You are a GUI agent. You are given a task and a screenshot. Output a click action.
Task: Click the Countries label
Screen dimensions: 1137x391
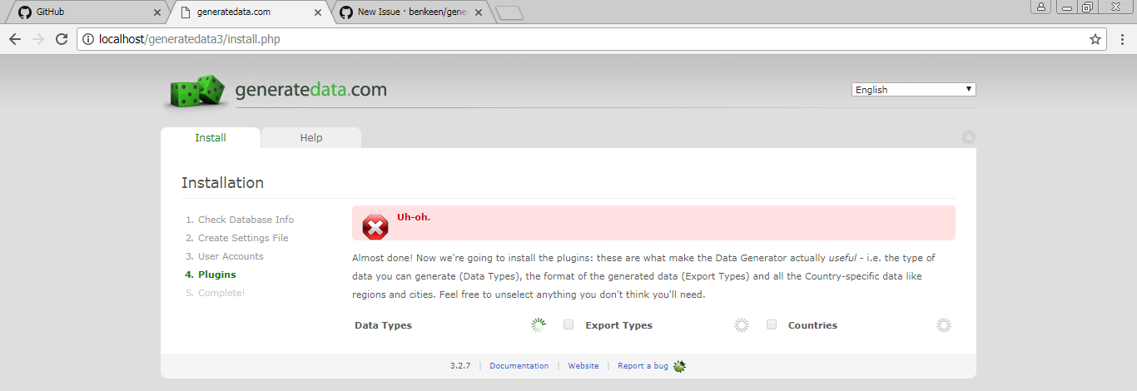pos(812,325)
